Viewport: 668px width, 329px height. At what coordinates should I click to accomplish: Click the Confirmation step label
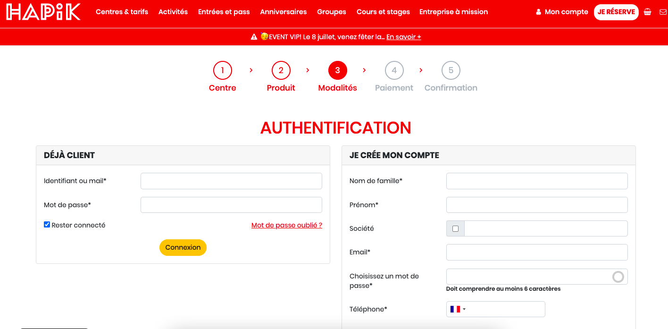(451, 88)
